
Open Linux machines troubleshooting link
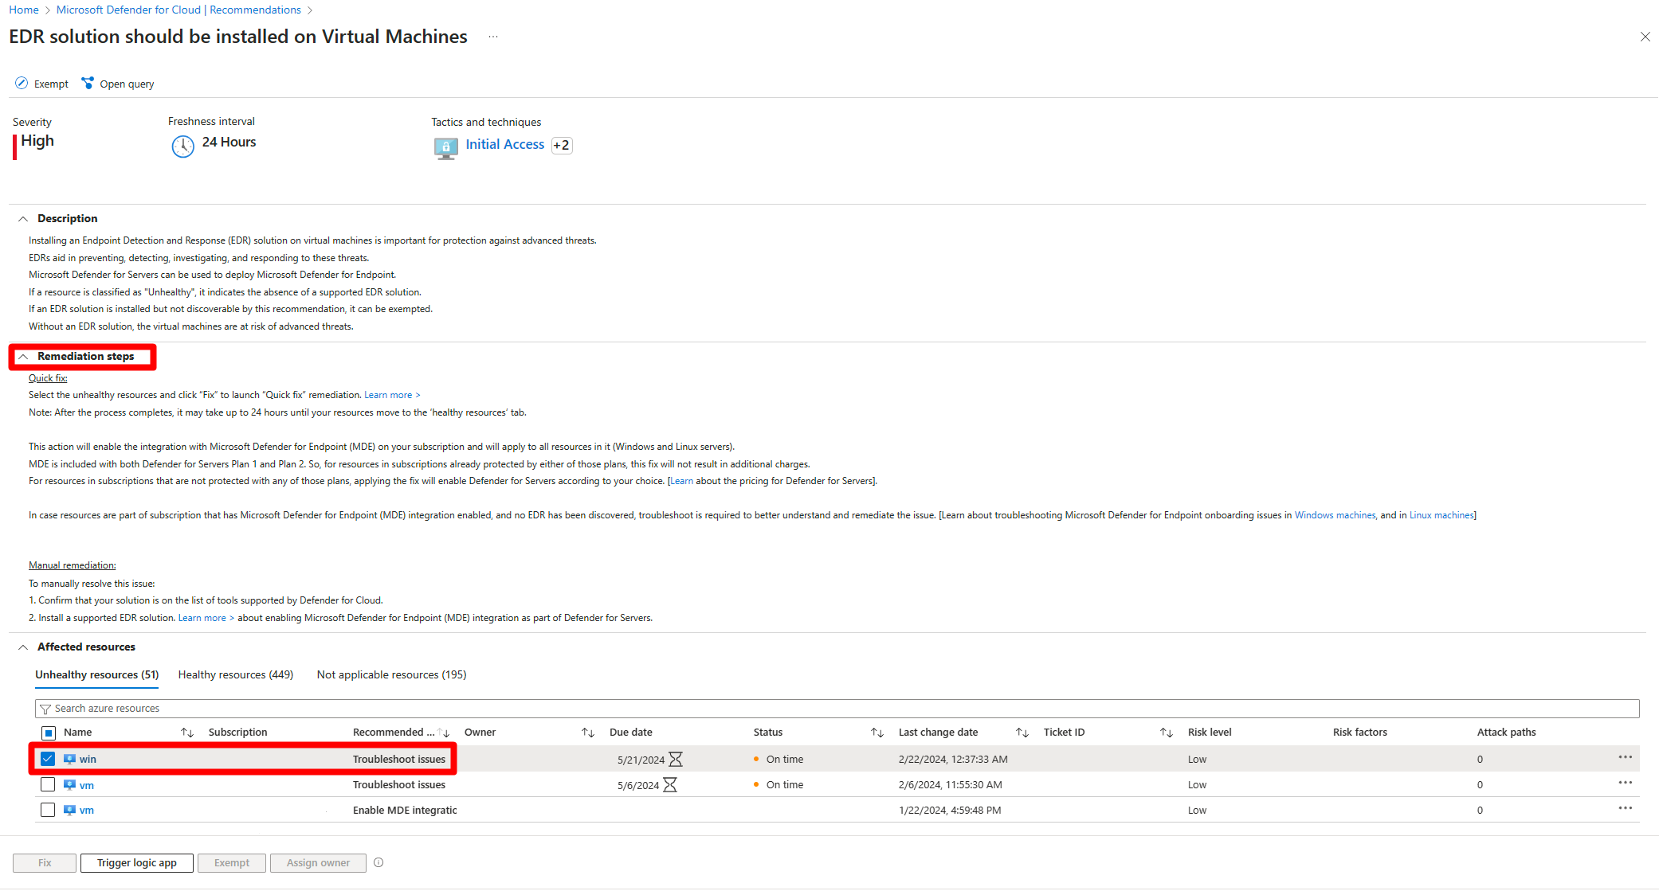1441,515
